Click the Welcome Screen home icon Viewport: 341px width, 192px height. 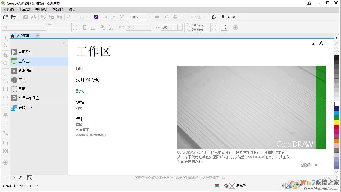[x=12, y=36]
